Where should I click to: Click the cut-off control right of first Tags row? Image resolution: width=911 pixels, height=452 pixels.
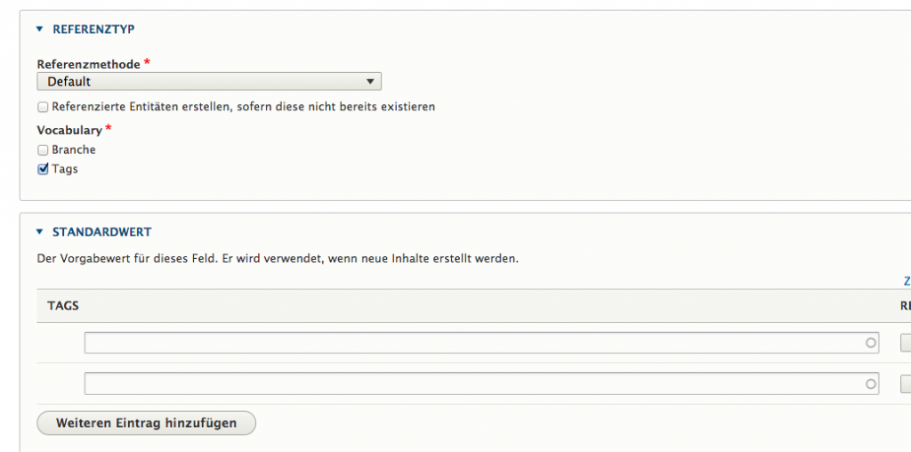[906, 343]
